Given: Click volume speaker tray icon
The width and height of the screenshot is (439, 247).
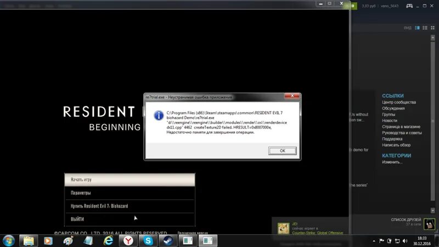Looking at the screenshot, I should pos(405,241).
